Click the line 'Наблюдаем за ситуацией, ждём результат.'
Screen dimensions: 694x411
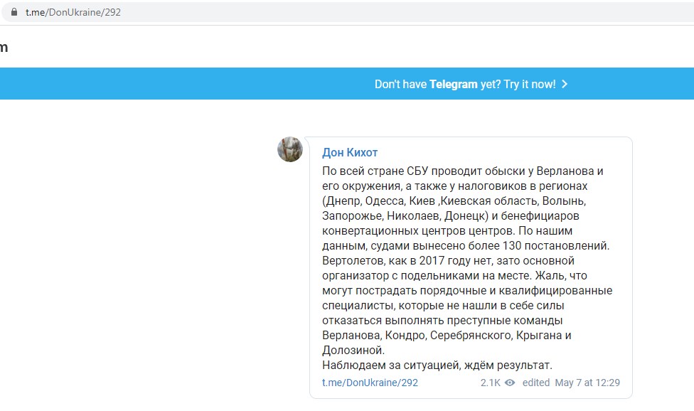pos(437,365)
